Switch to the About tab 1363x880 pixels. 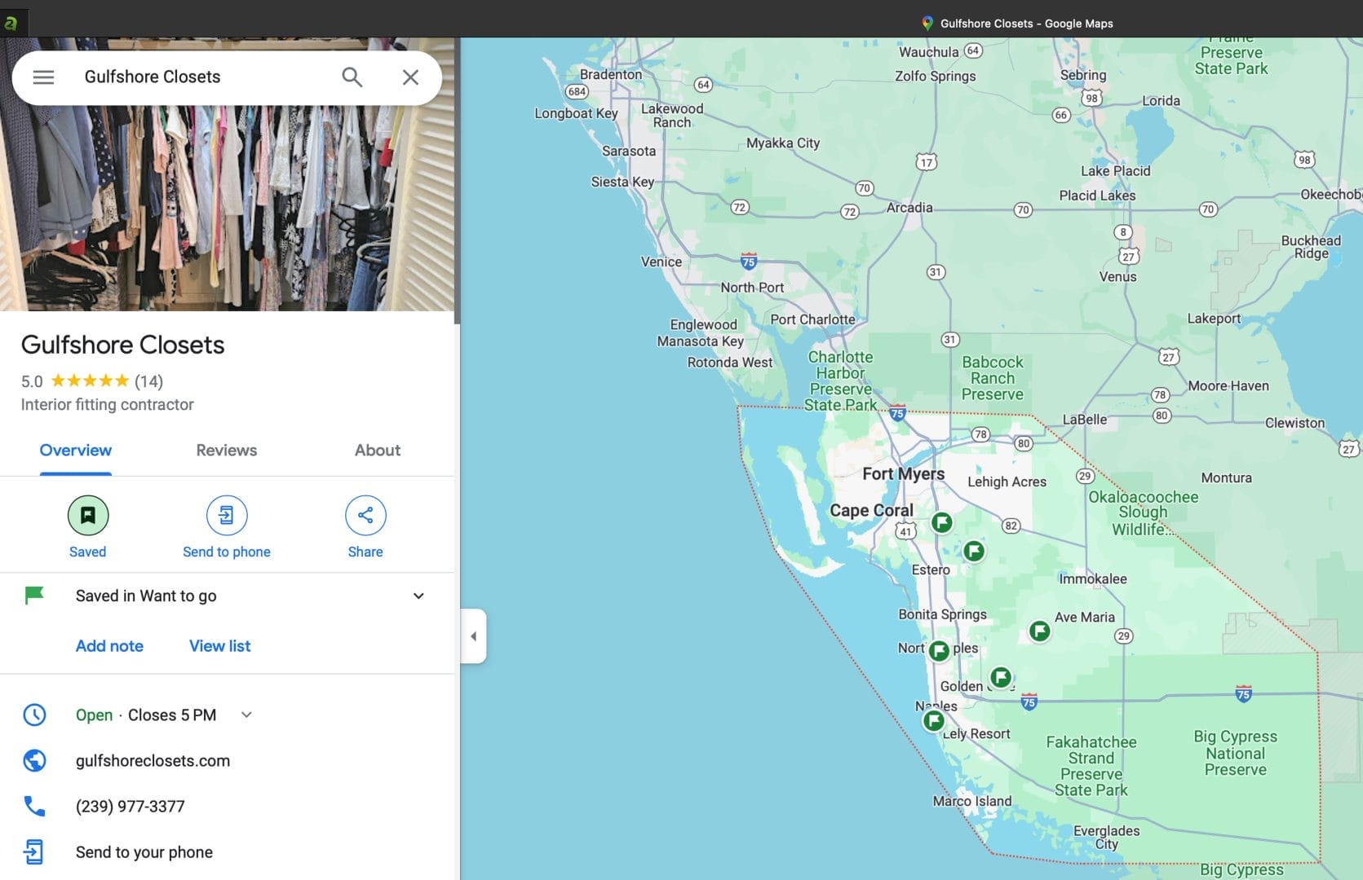378,451
